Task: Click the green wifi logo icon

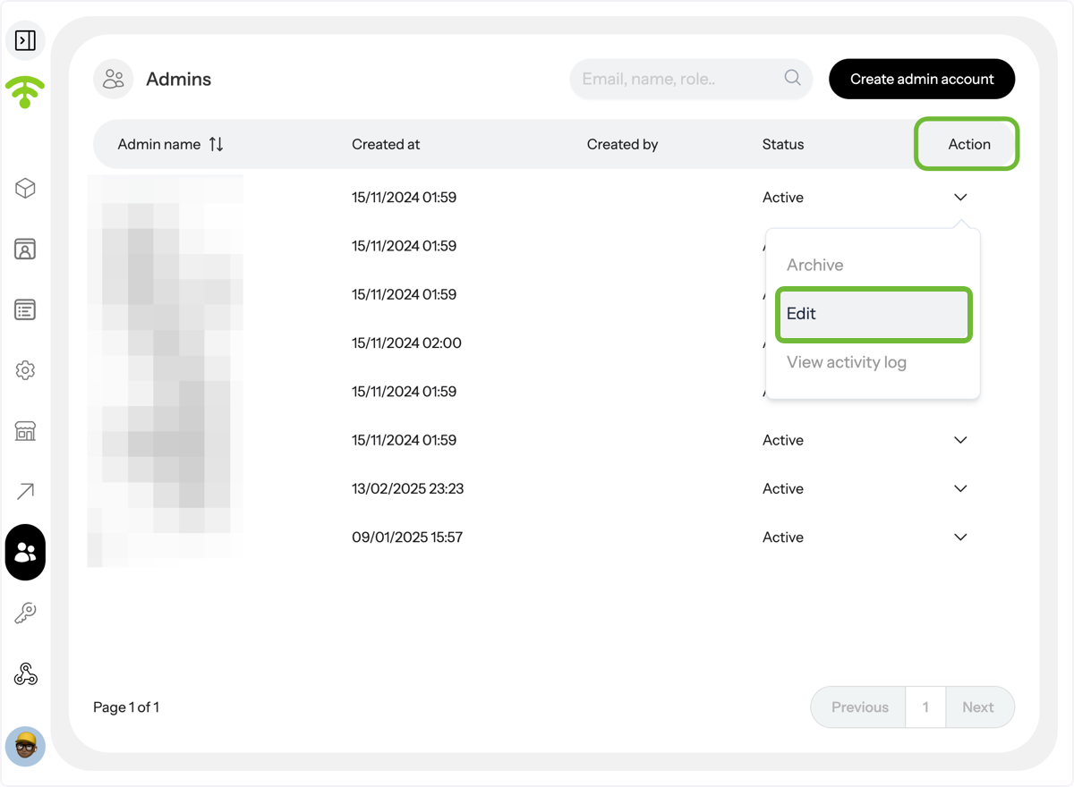Action: pyautogui.click(x=25, y=92)
